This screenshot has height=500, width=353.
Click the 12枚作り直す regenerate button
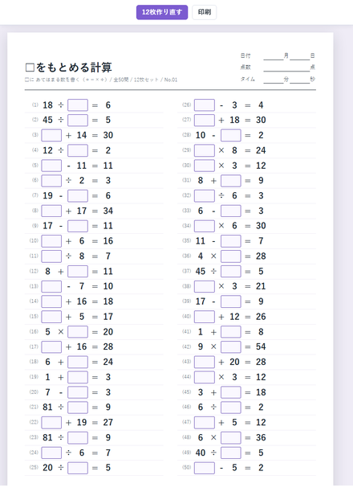pyautogui.click(x=162, y=12)
